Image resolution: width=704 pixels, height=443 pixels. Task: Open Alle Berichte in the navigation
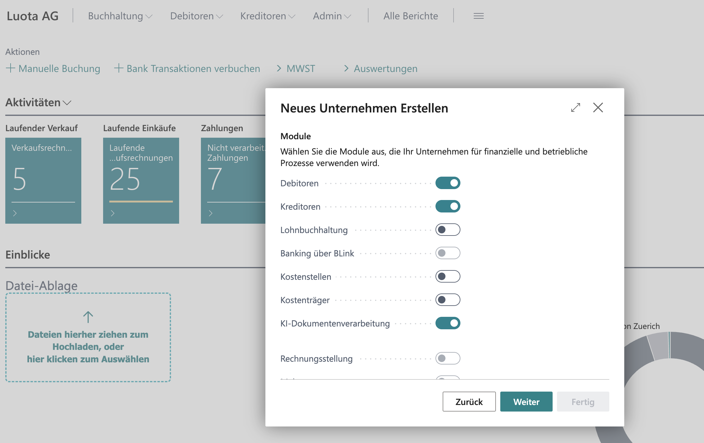(x=411, y=16)
